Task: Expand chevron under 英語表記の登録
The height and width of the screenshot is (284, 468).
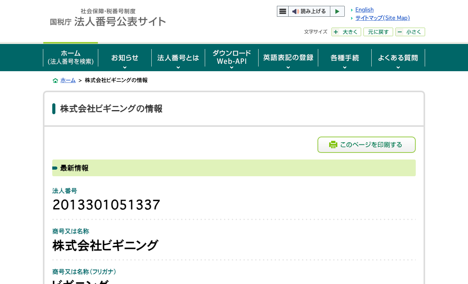Action: click(288, 67)
